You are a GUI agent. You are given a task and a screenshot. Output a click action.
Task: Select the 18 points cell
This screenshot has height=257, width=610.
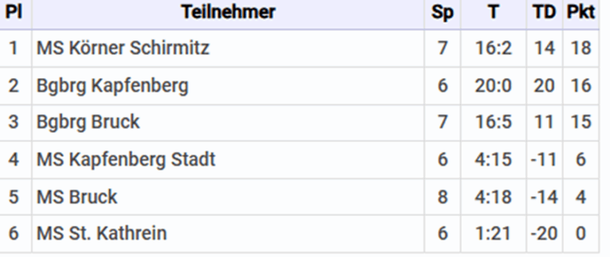pyautogui.click(x=580, y=48)
